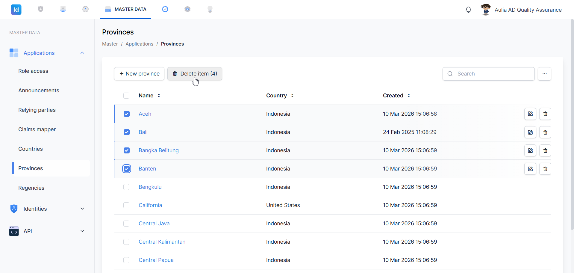Go to Applications breadcrumb
Screen dimensions: 574x273
pyautogui.click(x=139, y=44)
